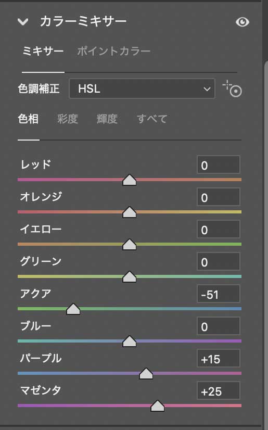Click the レッド hue slider handle
Screen dimensions: 268x430
[130, 180]
